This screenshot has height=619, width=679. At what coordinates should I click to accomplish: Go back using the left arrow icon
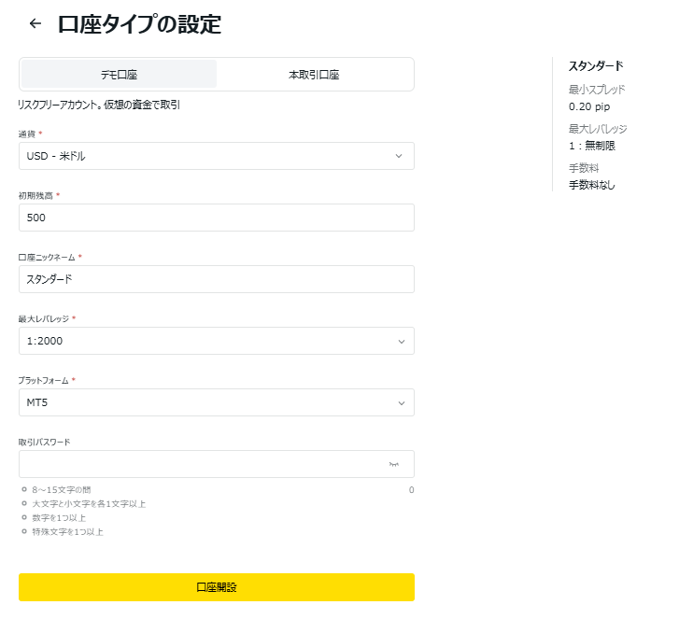(35, 23)
